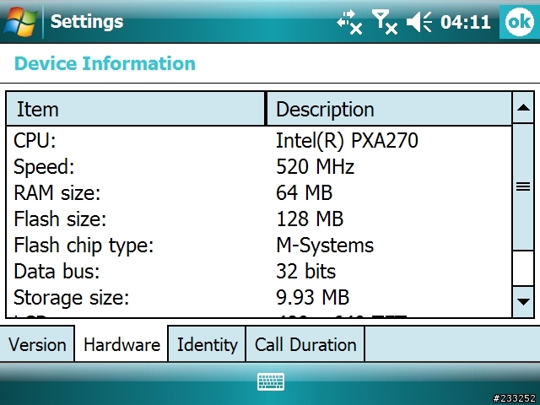Select the CPU: row
This screenshot has width=540, height=405.
tap(259, 141)
